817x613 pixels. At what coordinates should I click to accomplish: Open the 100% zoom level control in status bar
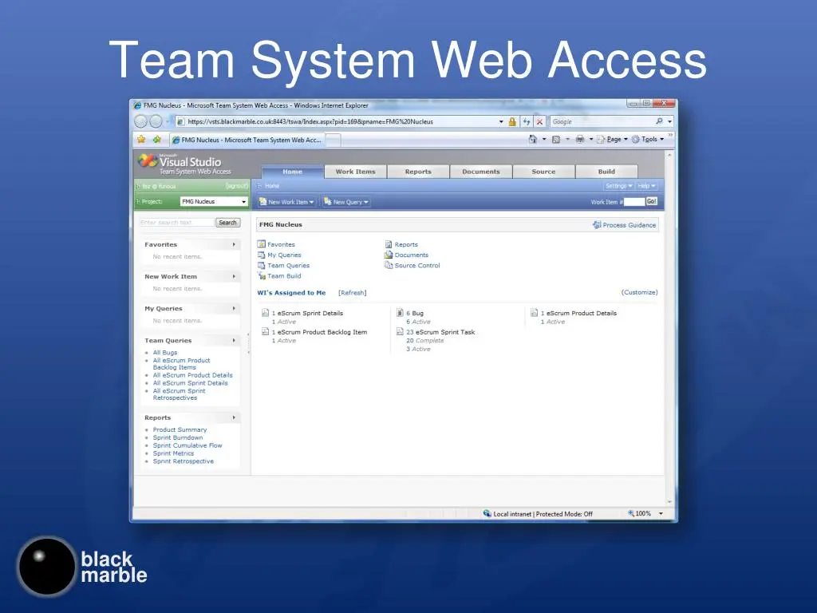click(x=645, y=513)
